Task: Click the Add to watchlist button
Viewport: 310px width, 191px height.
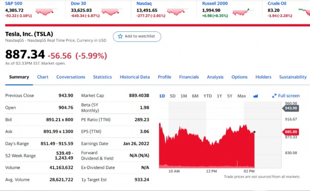Action: pos(137,36)
